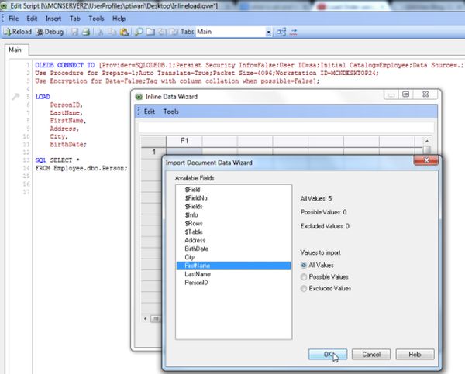Open the Insert menu in Edit Script
The height and width of the screenshot is (374, 465).
[x=52, y=18]
